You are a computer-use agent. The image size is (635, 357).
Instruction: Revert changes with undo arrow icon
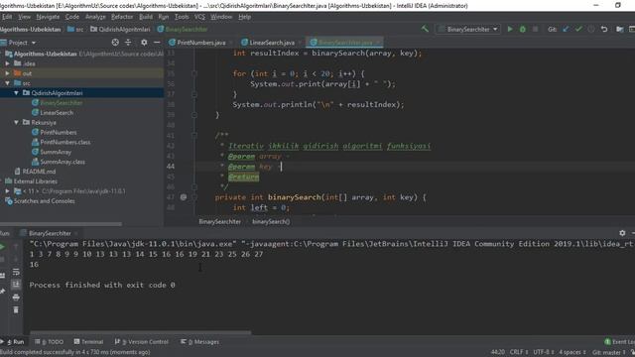[x=604, y=29]
